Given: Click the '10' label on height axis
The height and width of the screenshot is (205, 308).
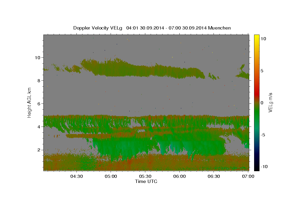Looking at the screenshot, I should coord(38,58).
